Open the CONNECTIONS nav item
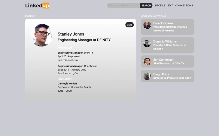 point(184,5)
